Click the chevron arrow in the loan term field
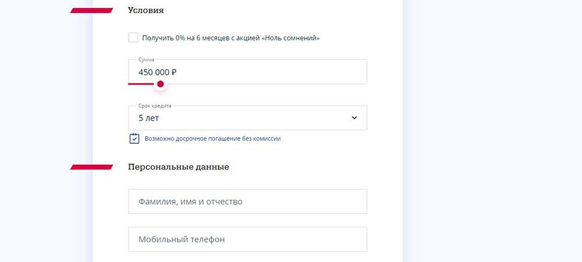The height and width of the screenshot is (262, 582). click(354, 118)
